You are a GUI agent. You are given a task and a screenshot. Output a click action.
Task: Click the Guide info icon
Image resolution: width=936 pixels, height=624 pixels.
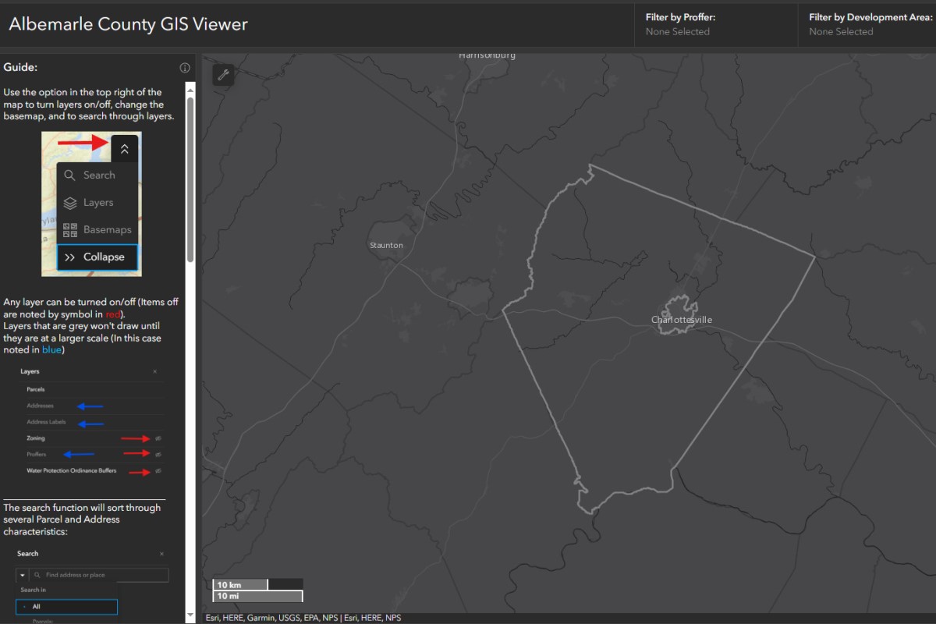click(x=185, y=68)
